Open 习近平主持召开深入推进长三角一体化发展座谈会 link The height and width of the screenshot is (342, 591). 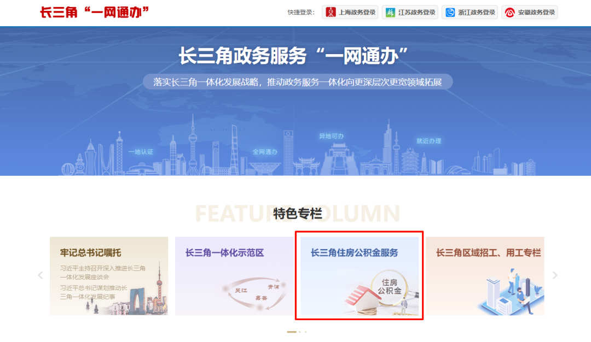coord(102,273)
